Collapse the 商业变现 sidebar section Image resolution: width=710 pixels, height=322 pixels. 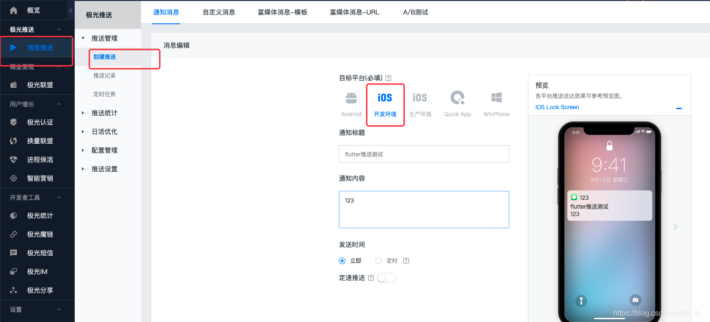tap(59, 67)
